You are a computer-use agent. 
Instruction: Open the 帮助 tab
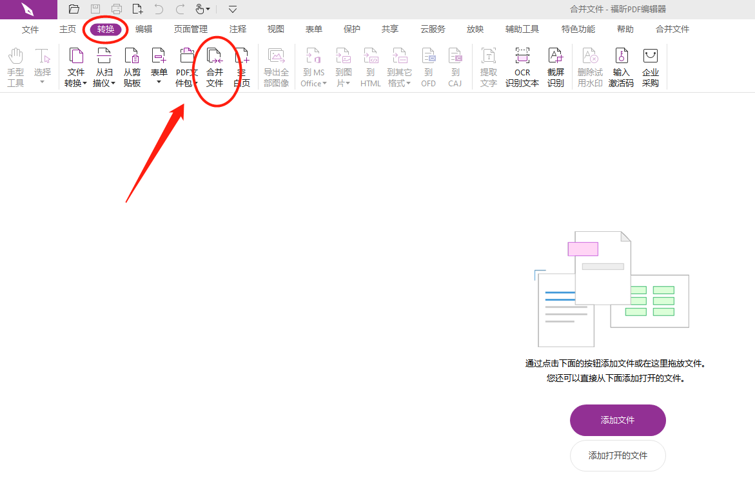click(x=625, y=28)
